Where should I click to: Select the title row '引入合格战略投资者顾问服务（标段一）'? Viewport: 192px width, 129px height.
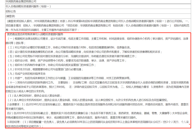point(98,6)
